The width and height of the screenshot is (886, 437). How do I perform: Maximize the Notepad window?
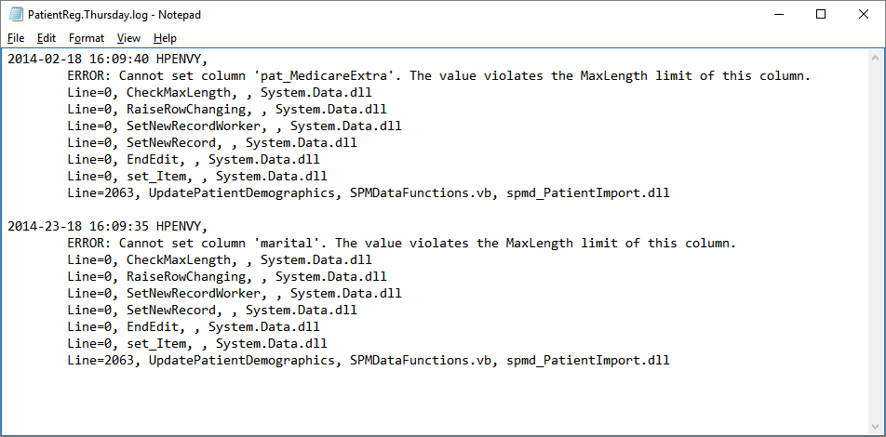(821, 15)
